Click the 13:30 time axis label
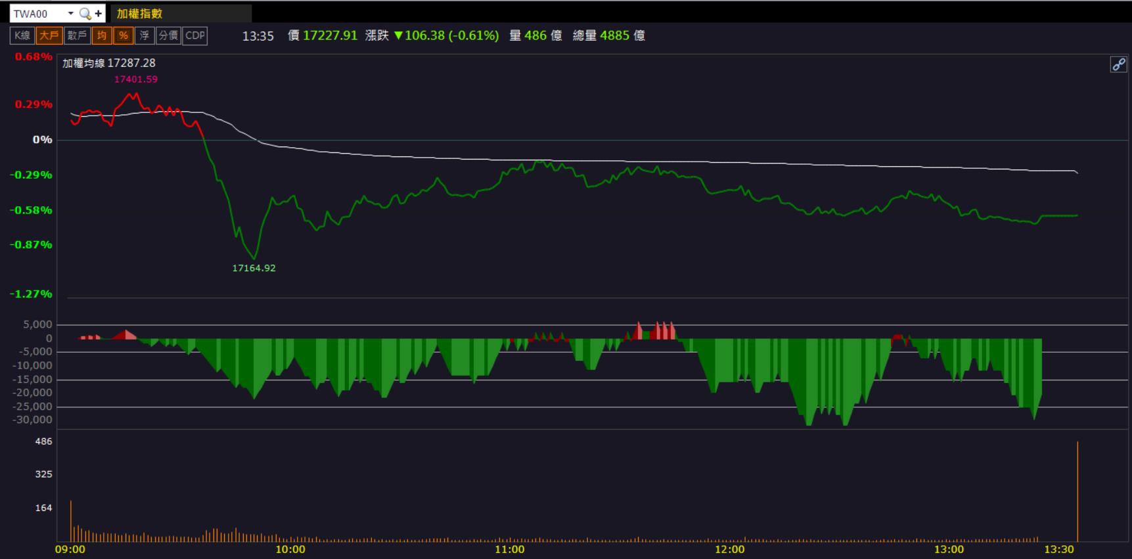 point(1058,549)
